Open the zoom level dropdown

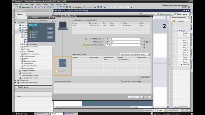152,107
